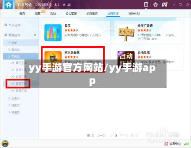
Task: Click hot channel link 8090
Action: point(154,39)
